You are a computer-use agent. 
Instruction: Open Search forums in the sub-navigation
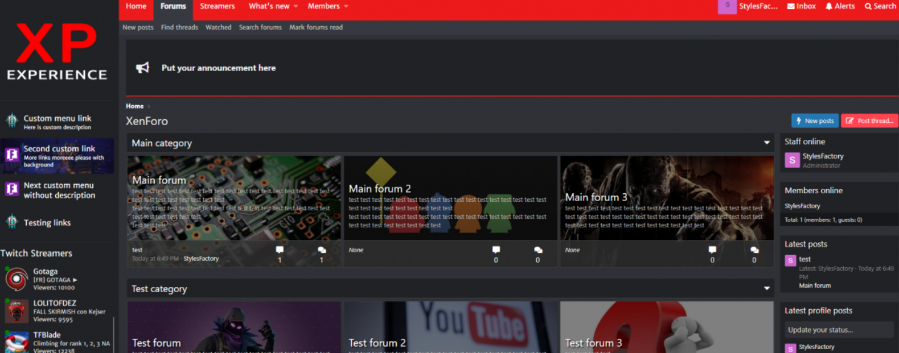[x=260, y=27]
